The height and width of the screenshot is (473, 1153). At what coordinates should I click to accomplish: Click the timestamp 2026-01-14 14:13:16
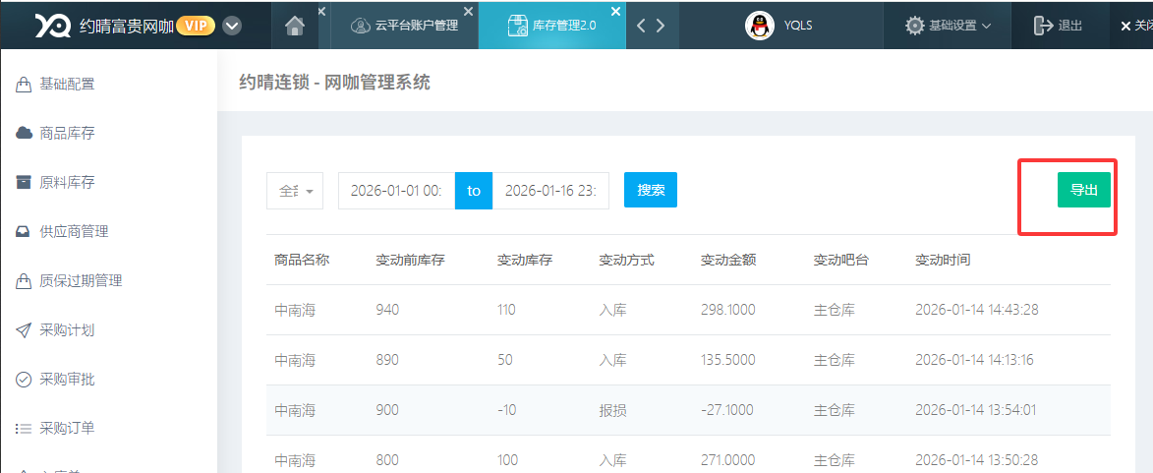[x=976, y=360]
